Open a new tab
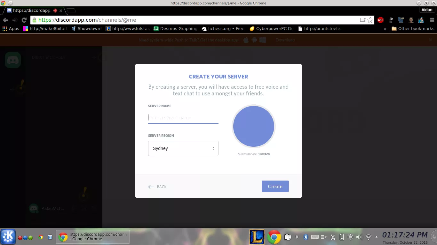Screen dimensions: 437x245 (71, 11)
